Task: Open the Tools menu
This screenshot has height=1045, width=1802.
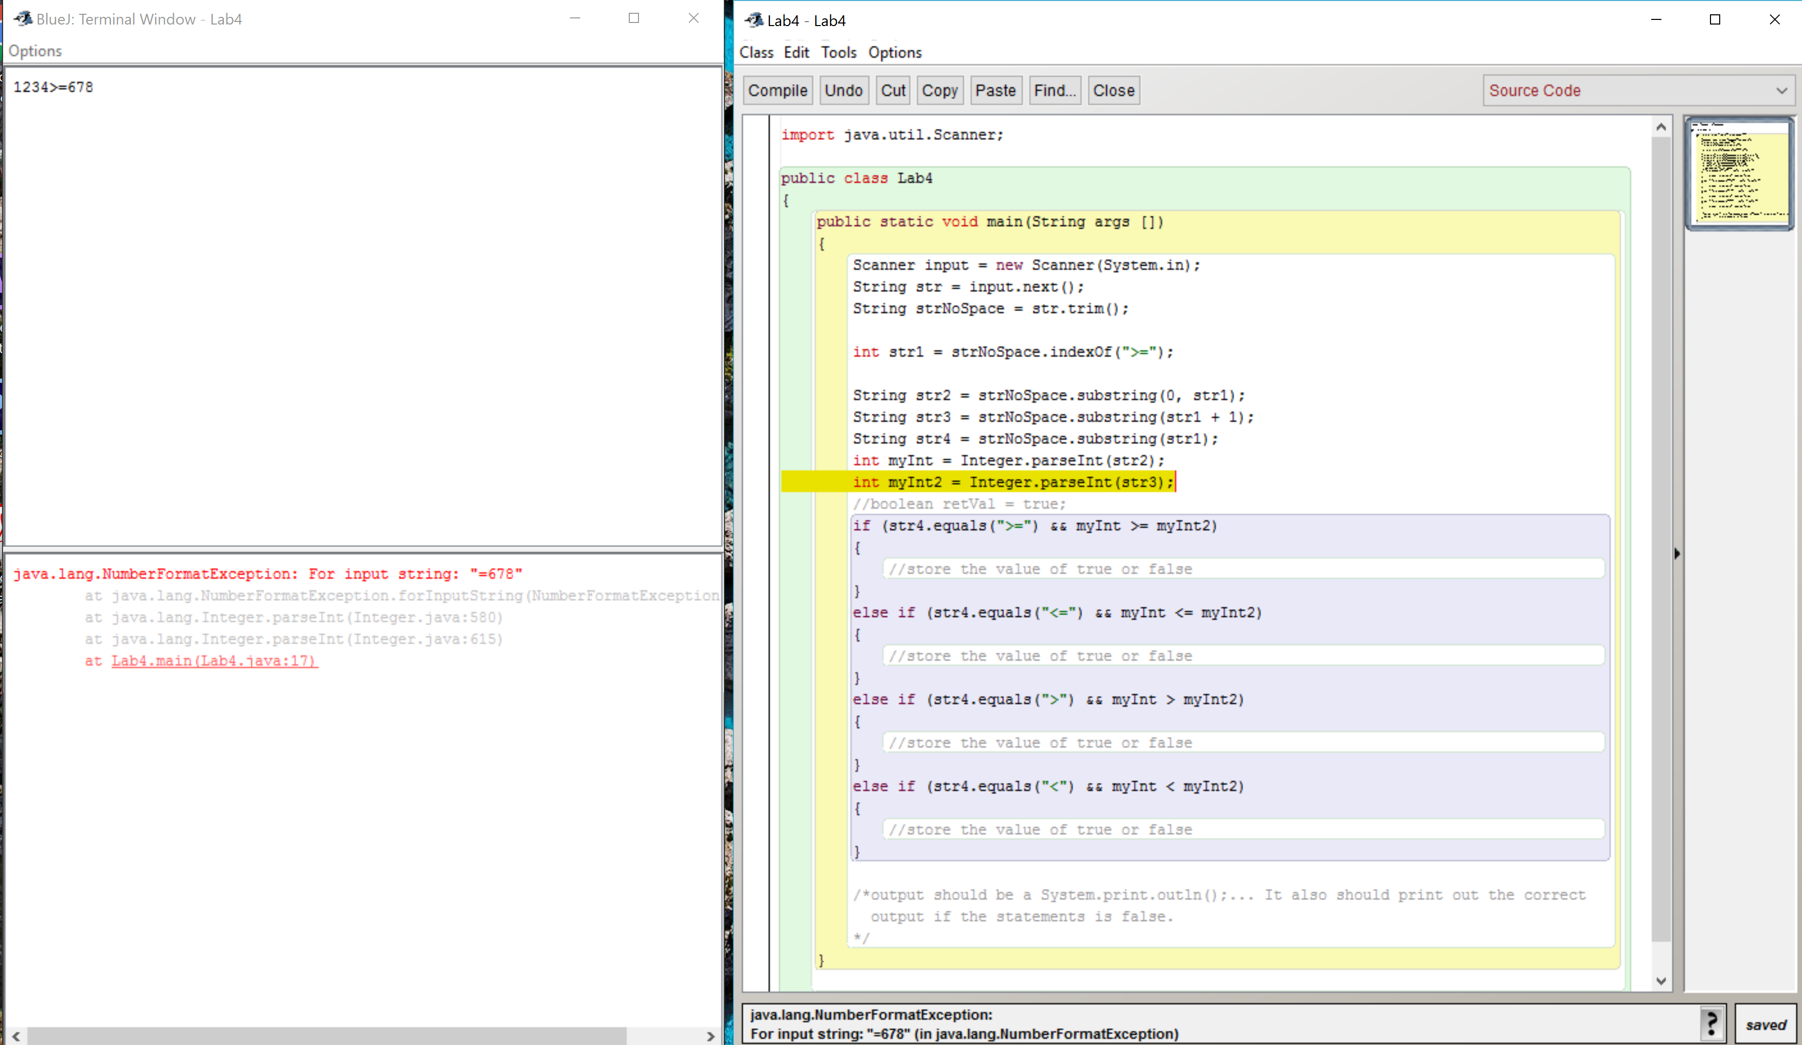Action: coord(838,52)
